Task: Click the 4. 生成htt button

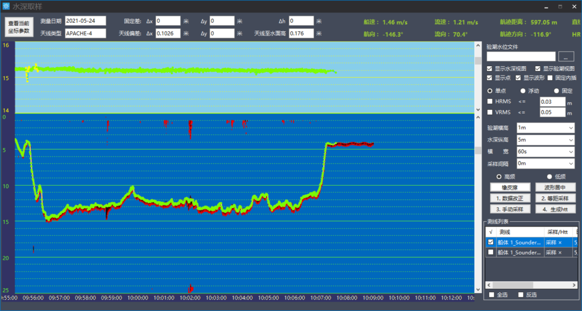Action: 556,209
